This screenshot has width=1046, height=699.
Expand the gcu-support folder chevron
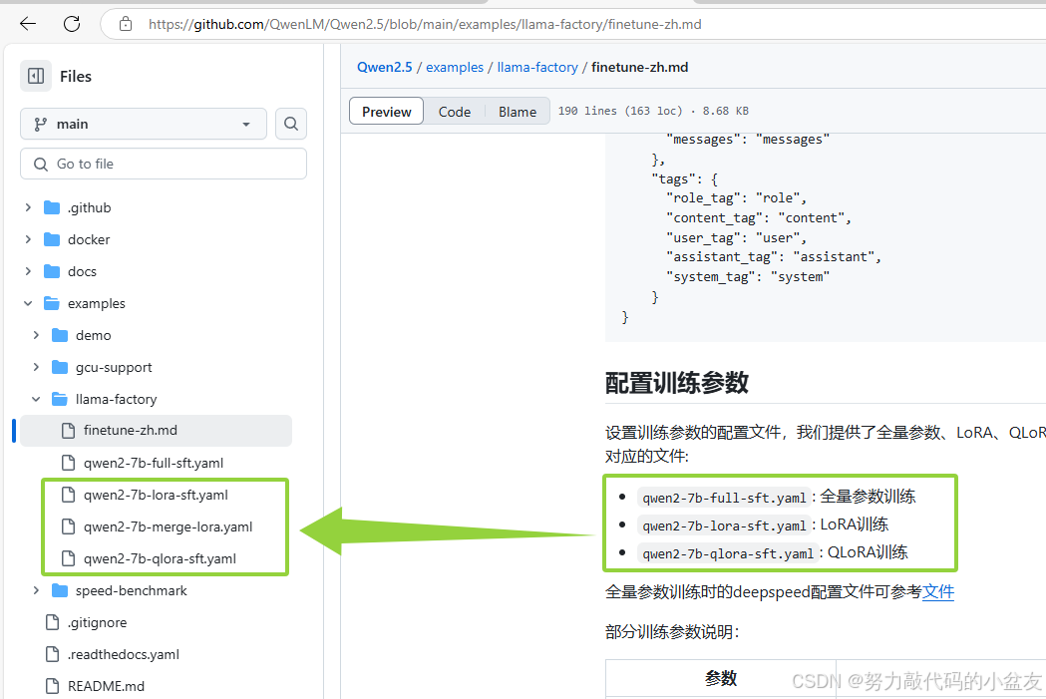click(36, 367)
